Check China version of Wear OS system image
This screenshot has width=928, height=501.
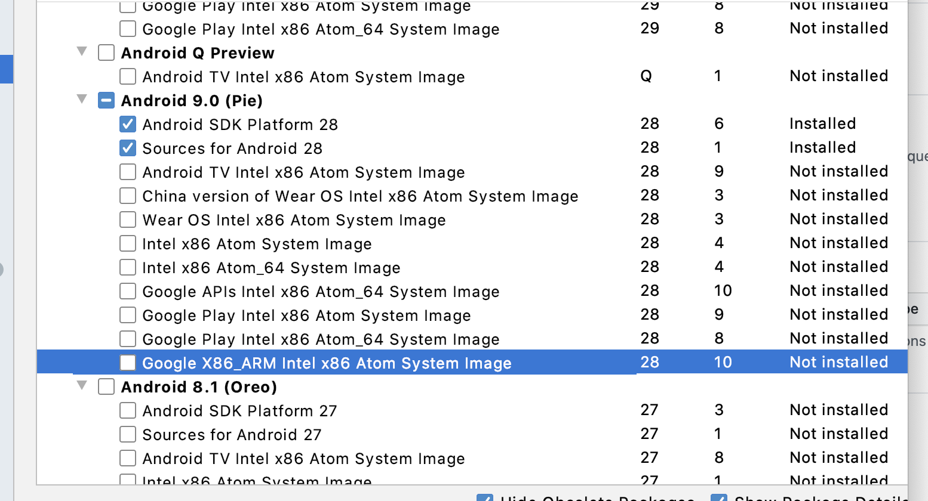(x=127, y=196)
